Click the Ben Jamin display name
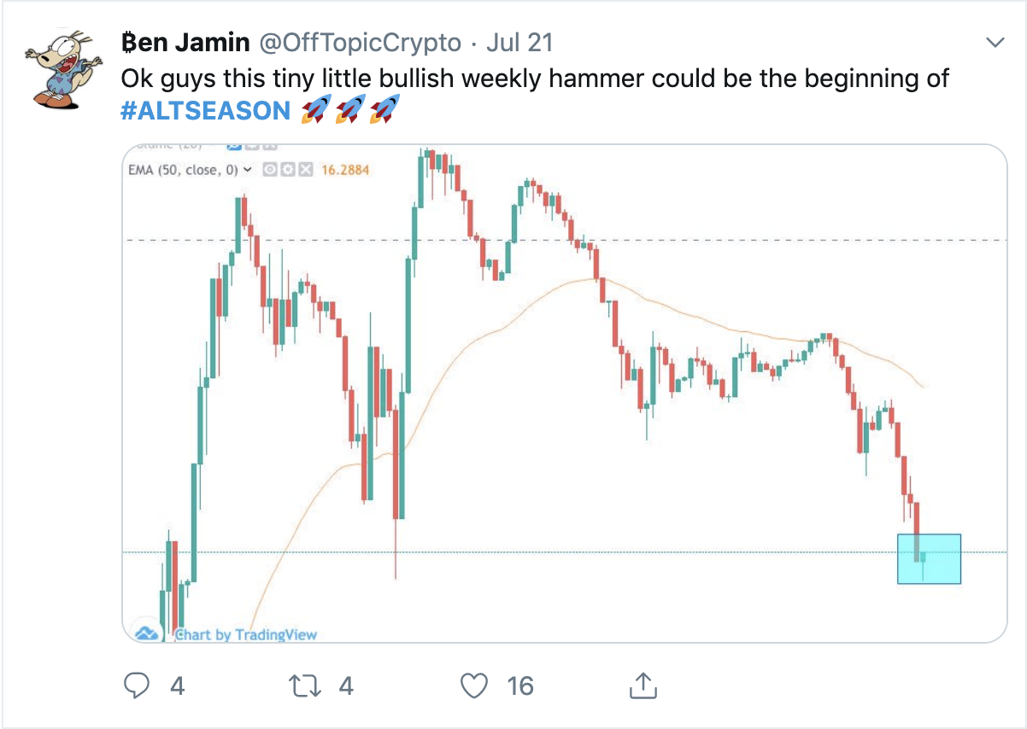Screen dimensions: 1027x729 click(185, 42)
